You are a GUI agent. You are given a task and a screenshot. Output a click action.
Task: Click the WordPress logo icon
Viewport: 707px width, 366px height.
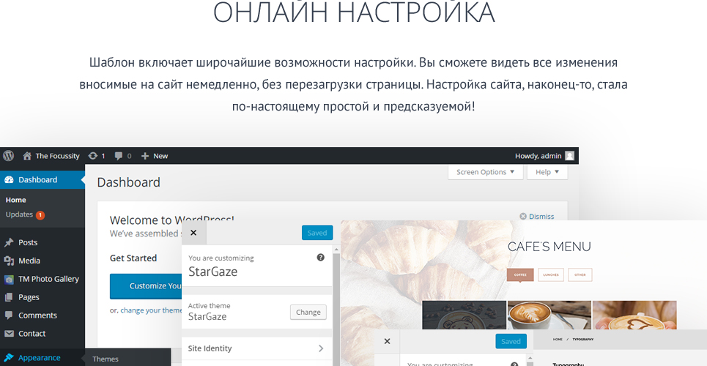pos(9,156)
